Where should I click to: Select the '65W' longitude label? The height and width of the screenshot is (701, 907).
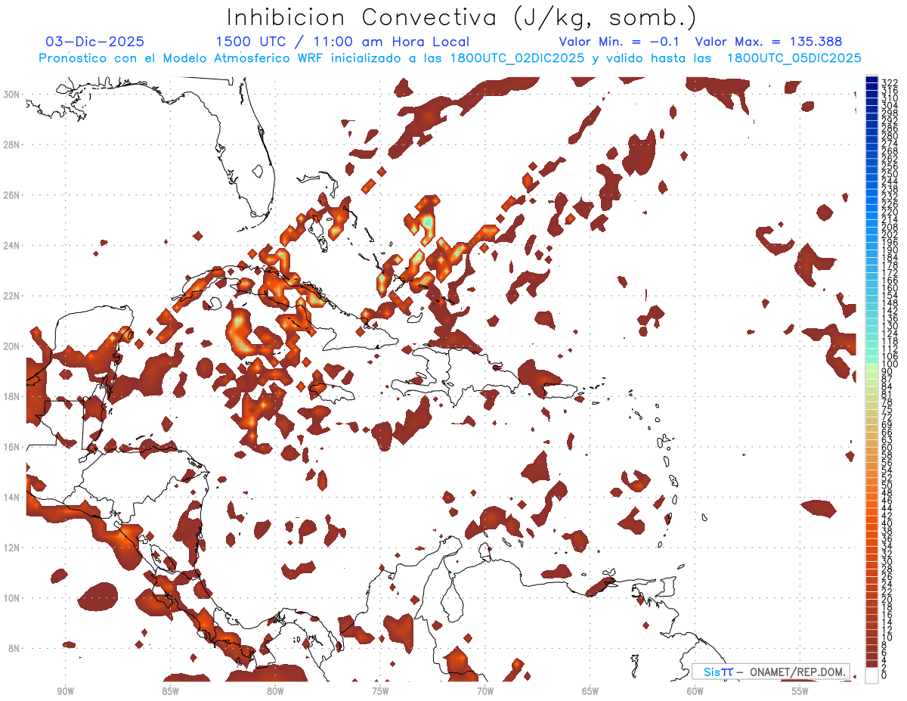pyautogui.click(x=590, y=691)
